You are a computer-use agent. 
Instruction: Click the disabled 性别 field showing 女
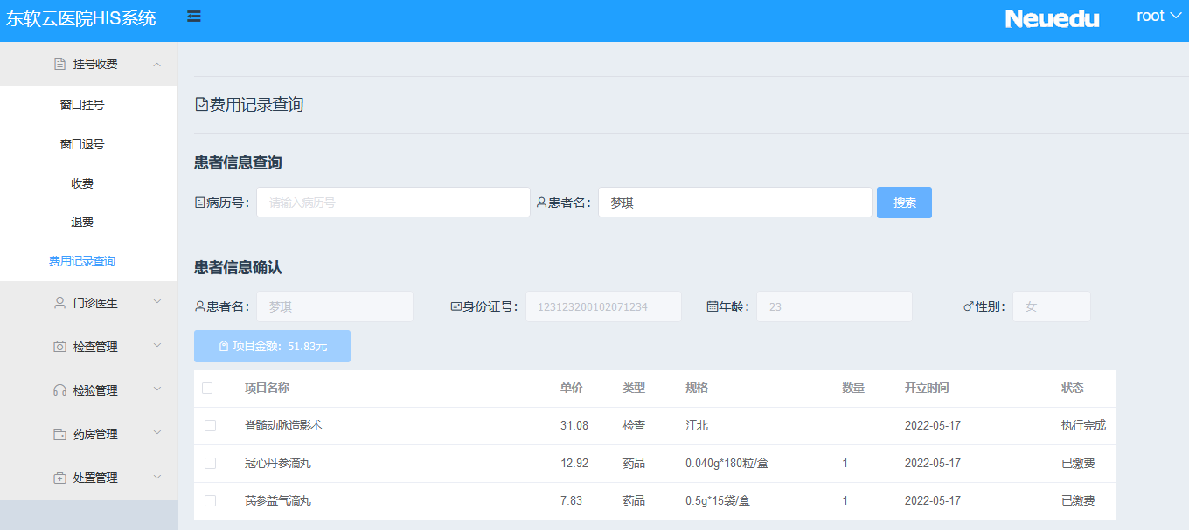tap(1052, 307)
